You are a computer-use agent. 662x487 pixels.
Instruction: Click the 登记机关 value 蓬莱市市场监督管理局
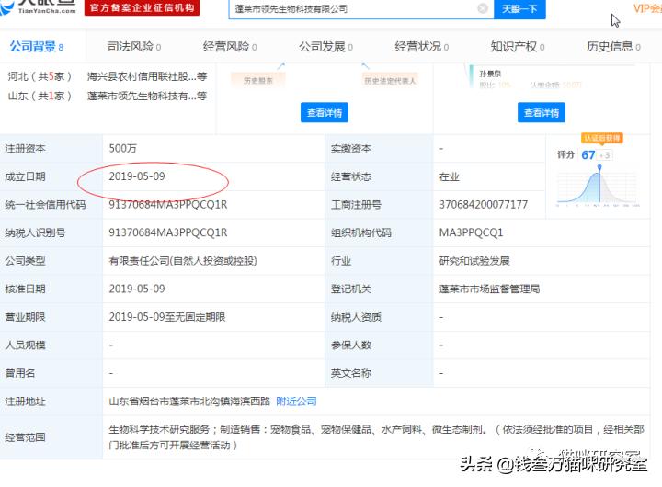coord(490,289)
